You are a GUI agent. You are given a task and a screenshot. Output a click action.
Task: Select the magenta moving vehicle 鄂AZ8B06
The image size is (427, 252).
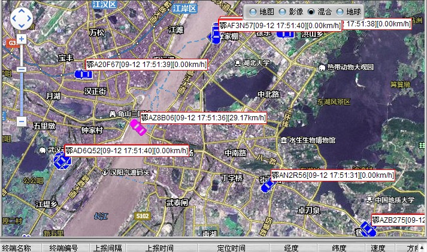(138, 126)
